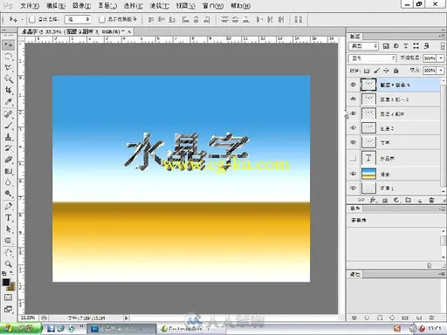
Task: Activate the Photoshop taskbar button
Action: point(121,329)
